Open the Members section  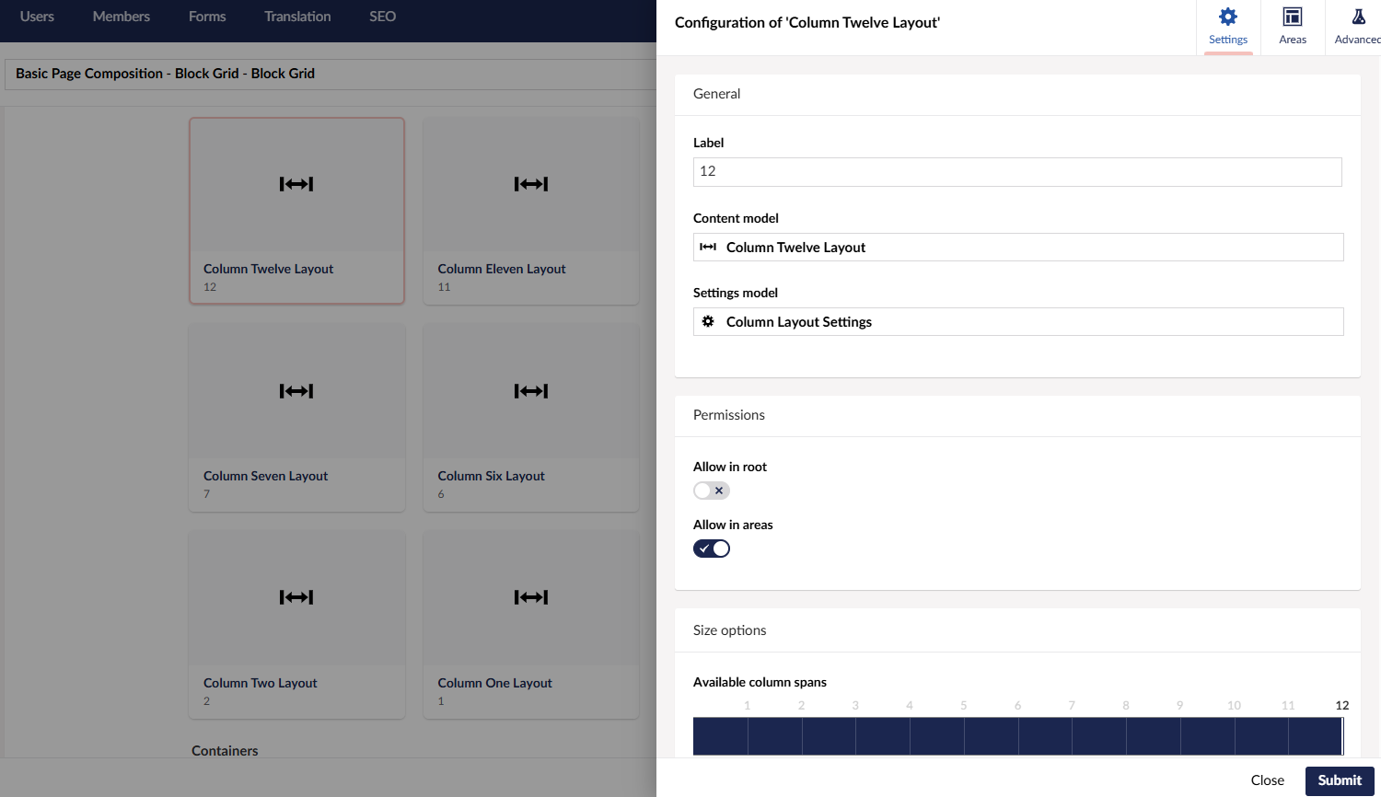(122, 17)
